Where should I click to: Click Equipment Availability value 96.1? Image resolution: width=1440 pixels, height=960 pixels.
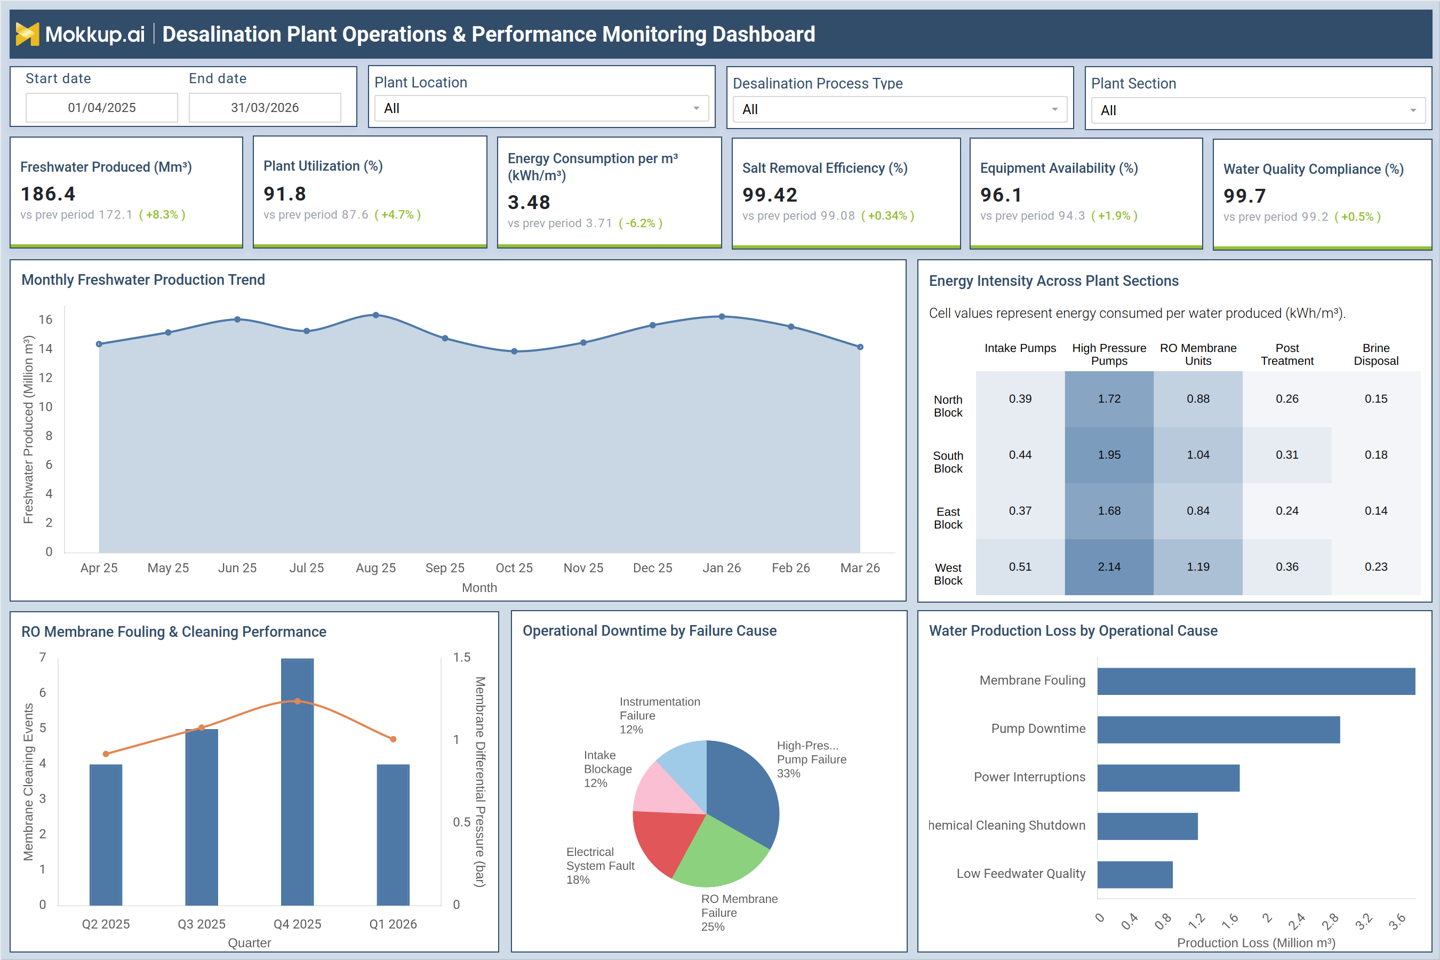pos(1001,195)
